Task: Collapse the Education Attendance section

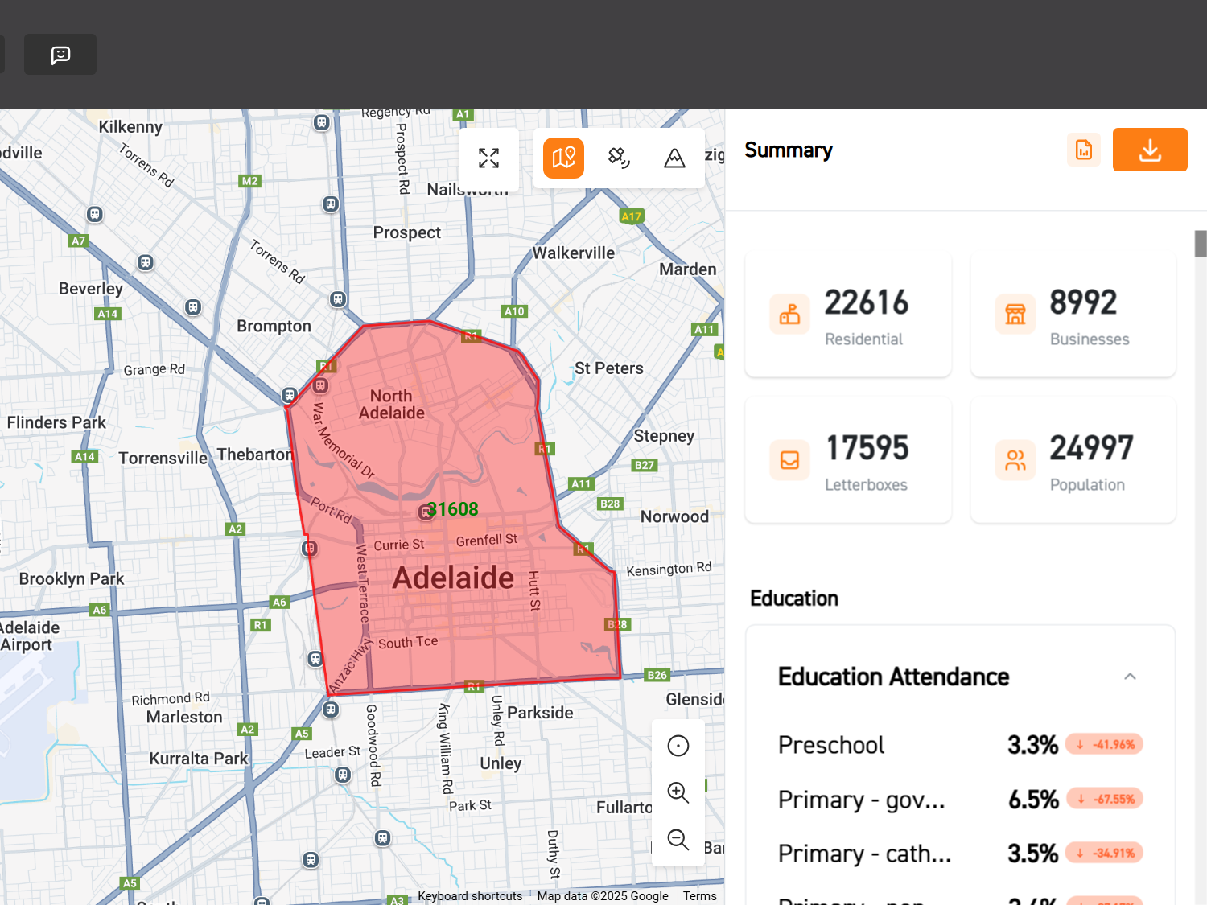Action: [x=1130, y=677]
